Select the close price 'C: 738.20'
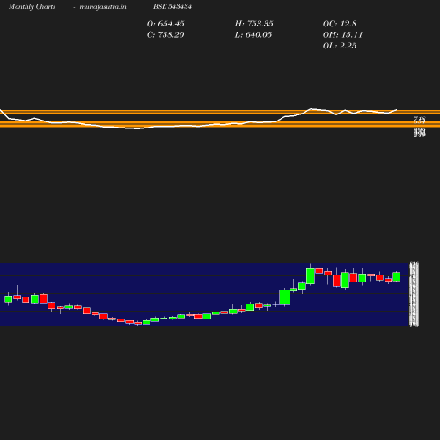The image size is (440, 440). click(x=165, y=35)
